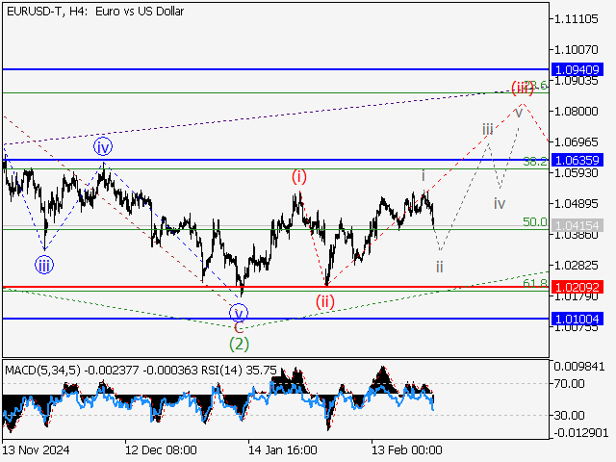Select the red (i) wave label
Viewport: 616px width, 462px height.
click(300, 176)
